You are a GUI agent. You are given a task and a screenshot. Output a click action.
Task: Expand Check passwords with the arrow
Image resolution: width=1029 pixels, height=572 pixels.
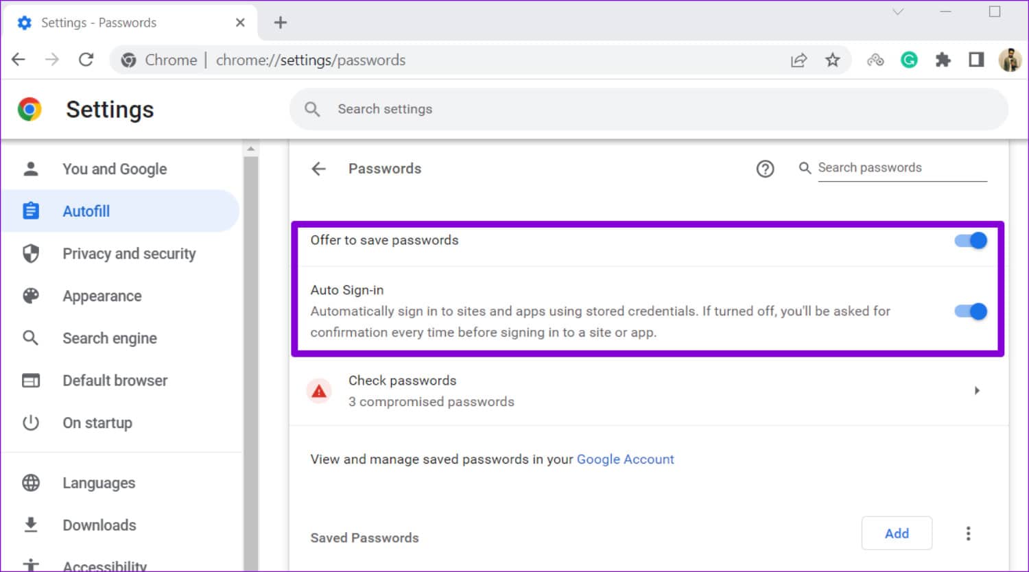[977, 391]
